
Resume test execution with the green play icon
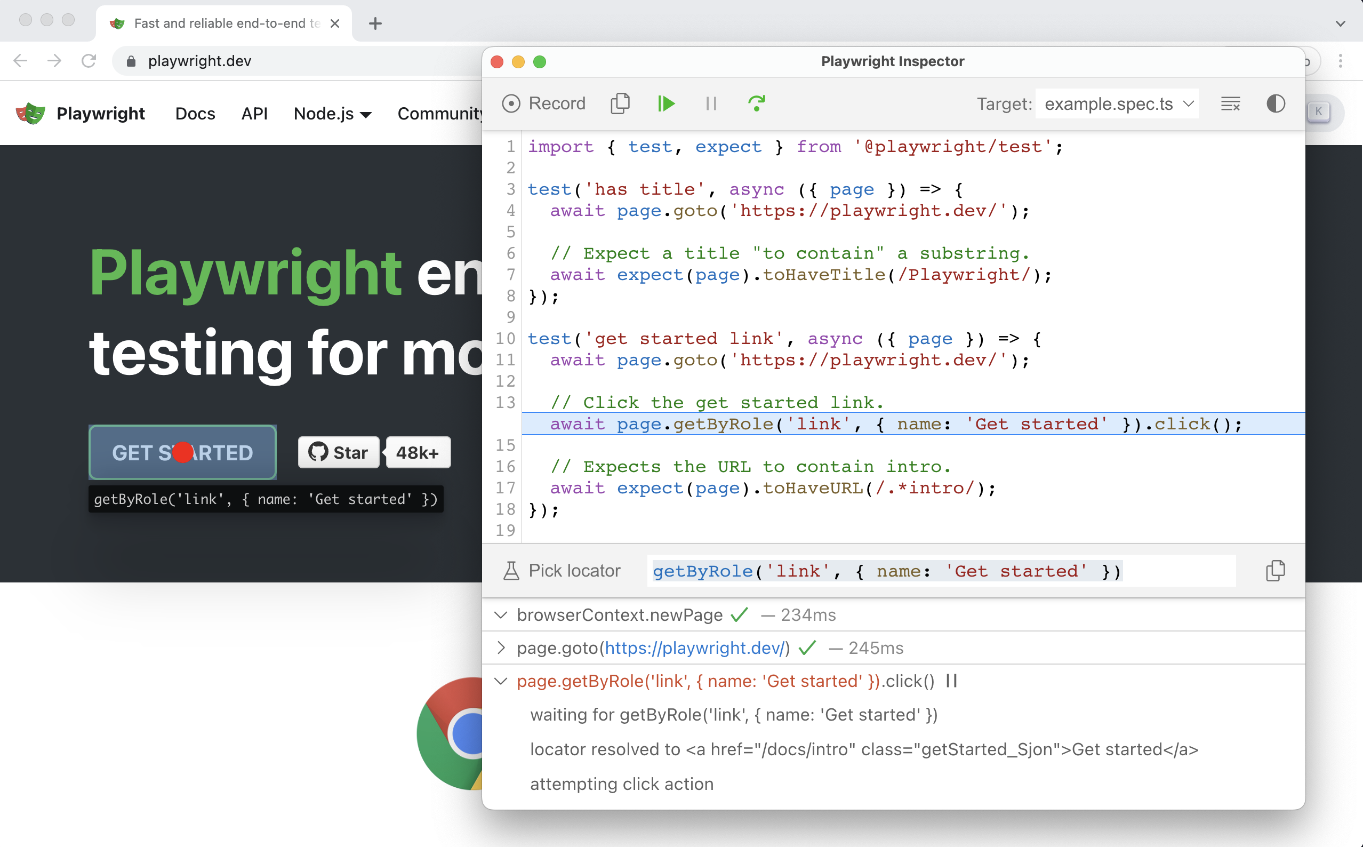click(667, 103)
